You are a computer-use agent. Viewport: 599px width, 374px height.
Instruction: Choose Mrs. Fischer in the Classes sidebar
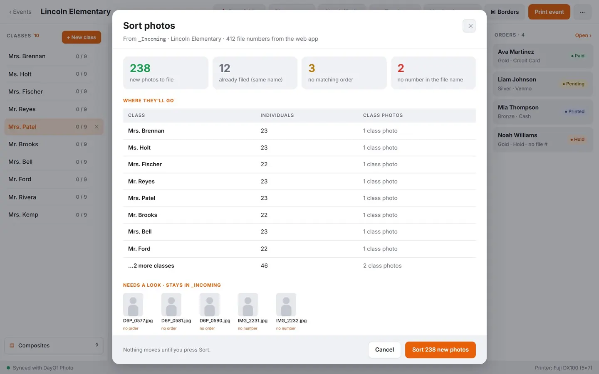click(54, 91)
